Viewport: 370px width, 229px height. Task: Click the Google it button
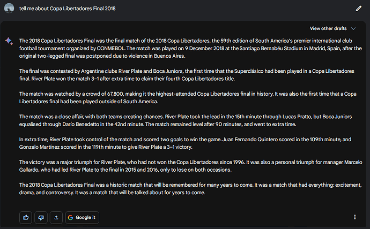coord(82,217)
